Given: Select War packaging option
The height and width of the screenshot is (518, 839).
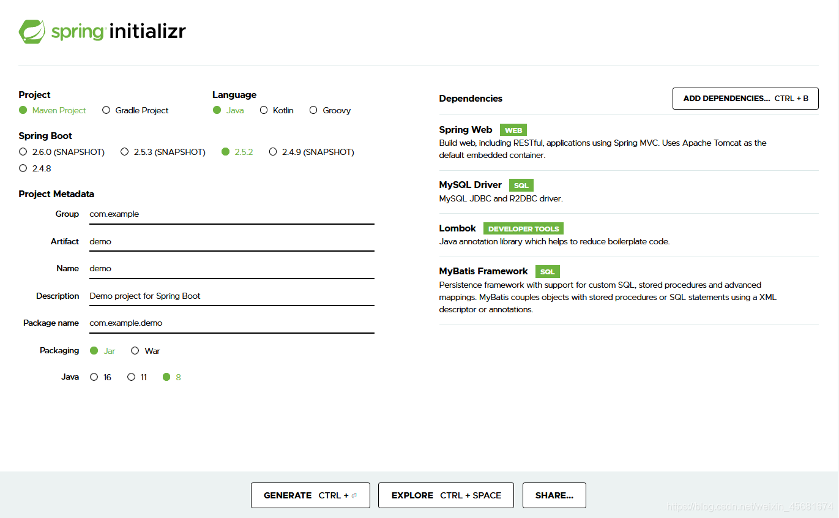Looking at the screenshot, I should (x=146, y=351).
